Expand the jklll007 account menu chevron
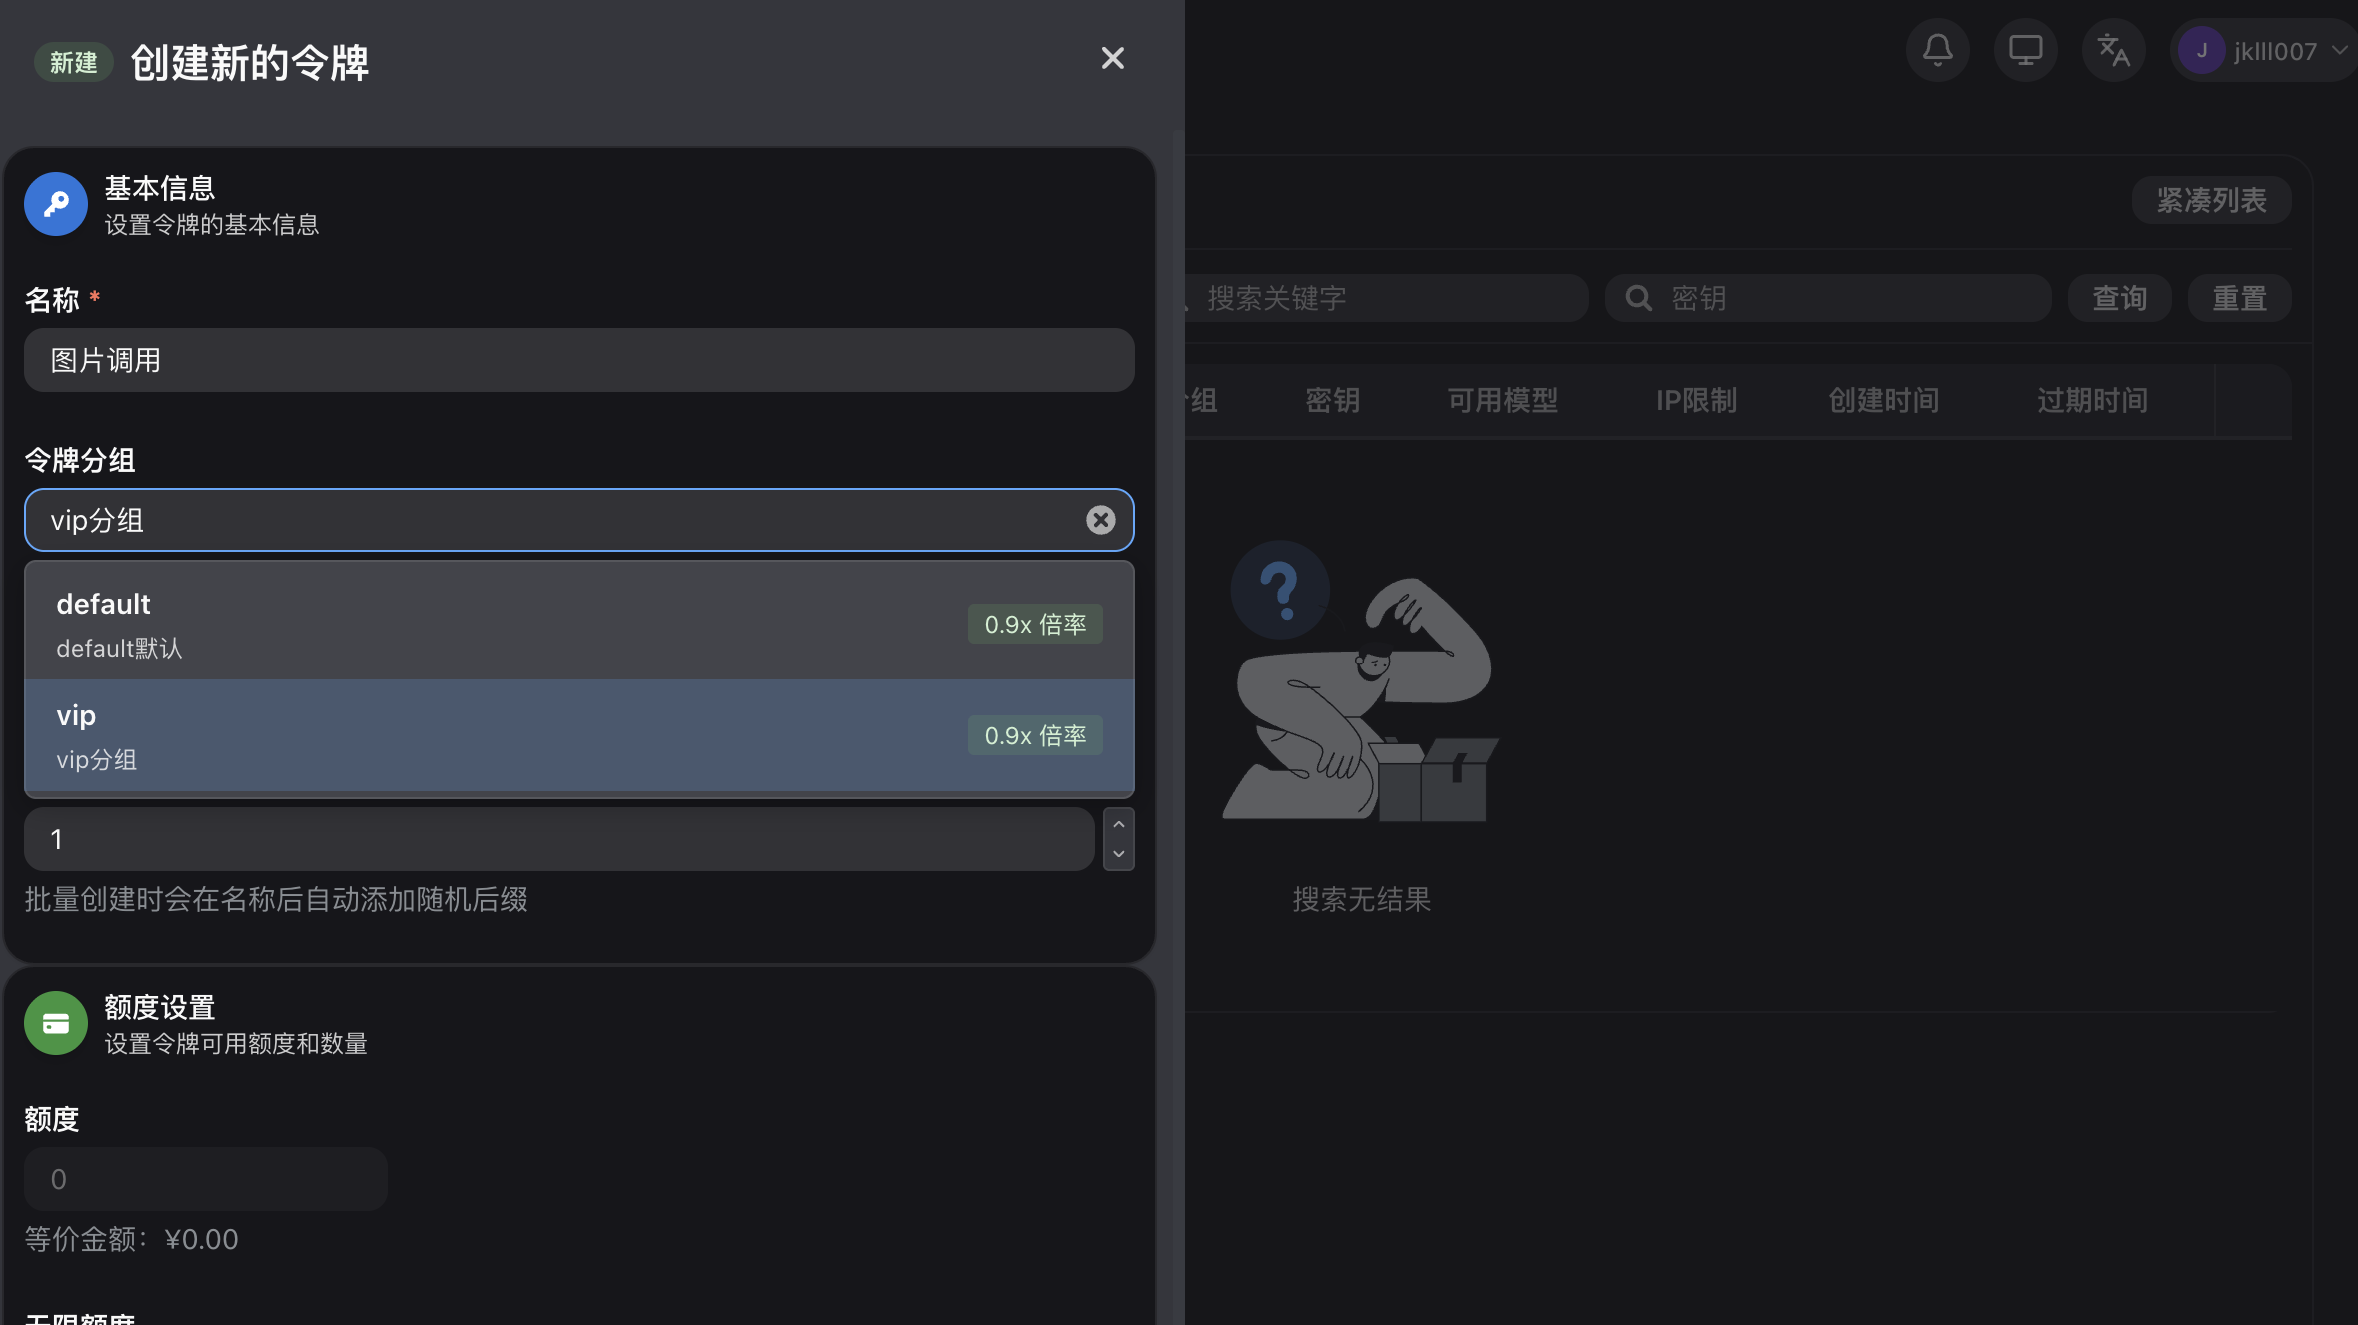 2339,50
